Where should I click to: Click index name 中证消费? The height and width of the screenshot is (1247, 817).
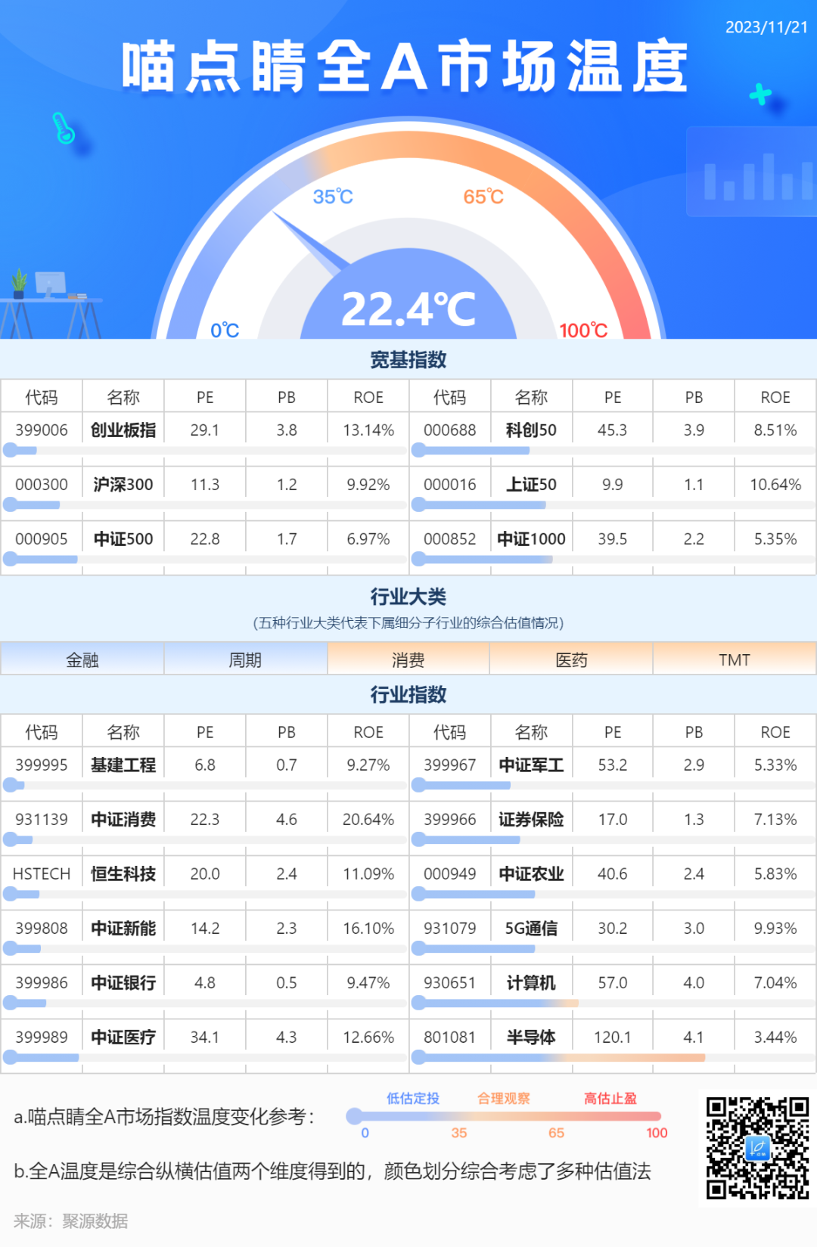[123, 820]
